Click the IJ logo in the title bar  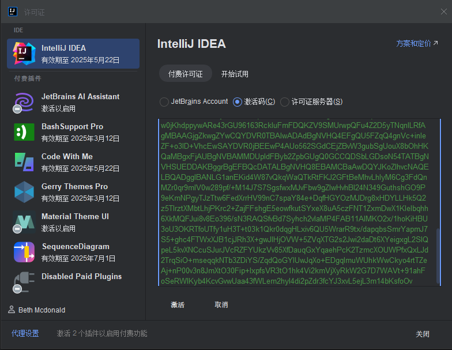[x=13, y=12]
